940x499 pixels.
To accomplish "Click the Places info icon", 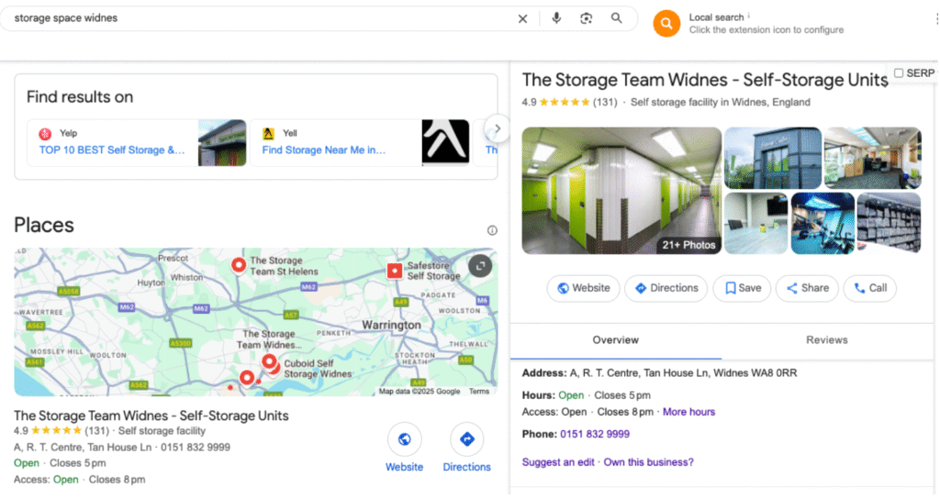I will (492, 230).
